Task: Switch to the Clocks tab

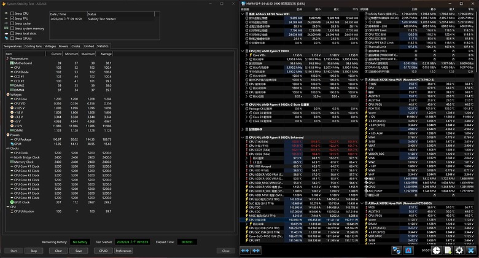Action: 76,46
